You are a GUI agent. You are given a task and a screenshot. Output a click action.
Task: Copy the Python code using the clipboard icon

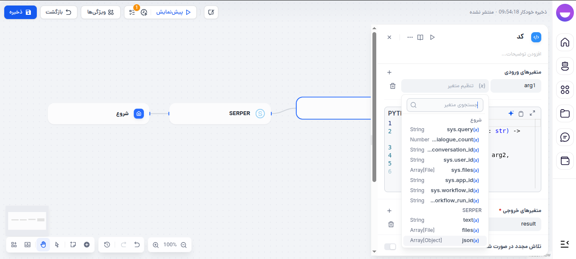(521, 113)
